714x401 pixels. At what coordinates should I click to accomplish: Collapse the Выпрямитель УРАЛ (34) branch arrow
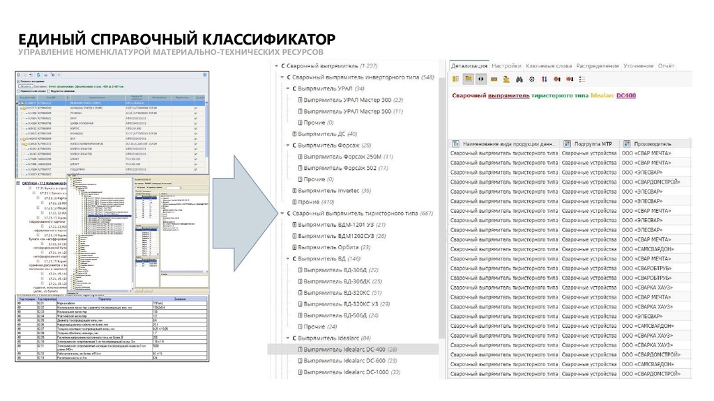[x=288, y=88]
